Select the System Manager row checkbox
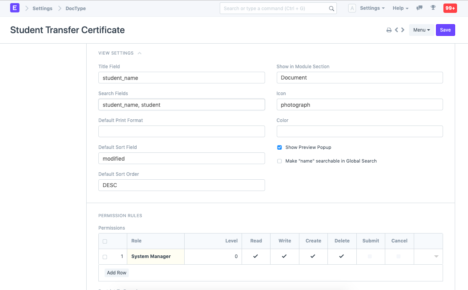Image resolution: width=468 pixels, height=290 pixels. (x=105, y=257)
